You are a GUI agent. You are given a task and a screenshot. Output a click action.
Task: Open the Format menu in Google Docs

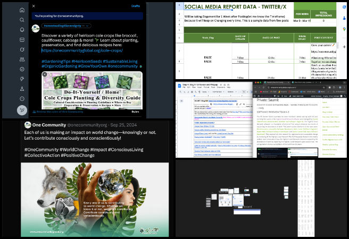coord(206,87)
